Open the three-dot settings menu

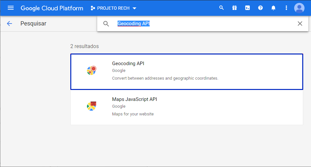pos(286,8)
